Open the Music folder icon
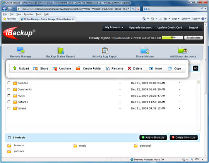The width and height of the screenshot is (209, 163). pos(15,95)
